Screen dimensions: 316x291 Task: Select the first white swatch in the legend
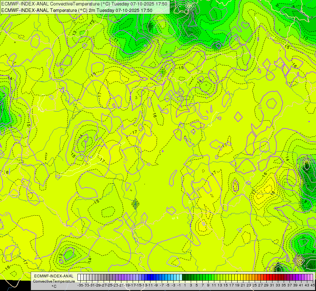tap(79, 277)
